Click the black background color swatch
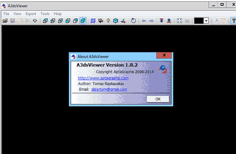The width and height of the screenshot is (236, 154). (x=199, y=21)
